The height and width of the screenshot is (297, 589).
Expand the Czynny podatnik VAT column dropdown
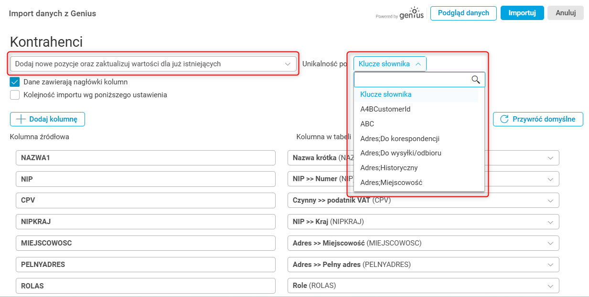[x=550, y=201]
